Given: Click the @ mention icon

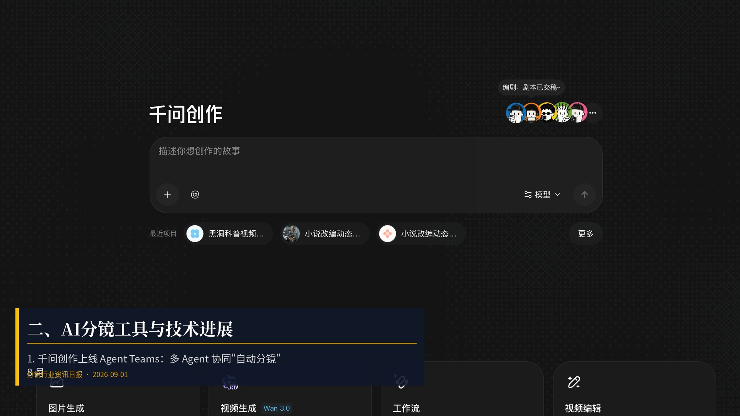Looking at the screenshot, I should pos(195,195).
